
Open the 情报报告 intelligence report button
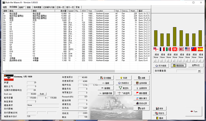point(179,65)
